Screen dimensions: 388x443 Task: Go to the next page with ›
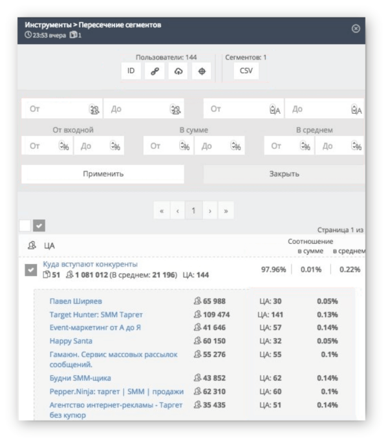(x=210, y=210)
